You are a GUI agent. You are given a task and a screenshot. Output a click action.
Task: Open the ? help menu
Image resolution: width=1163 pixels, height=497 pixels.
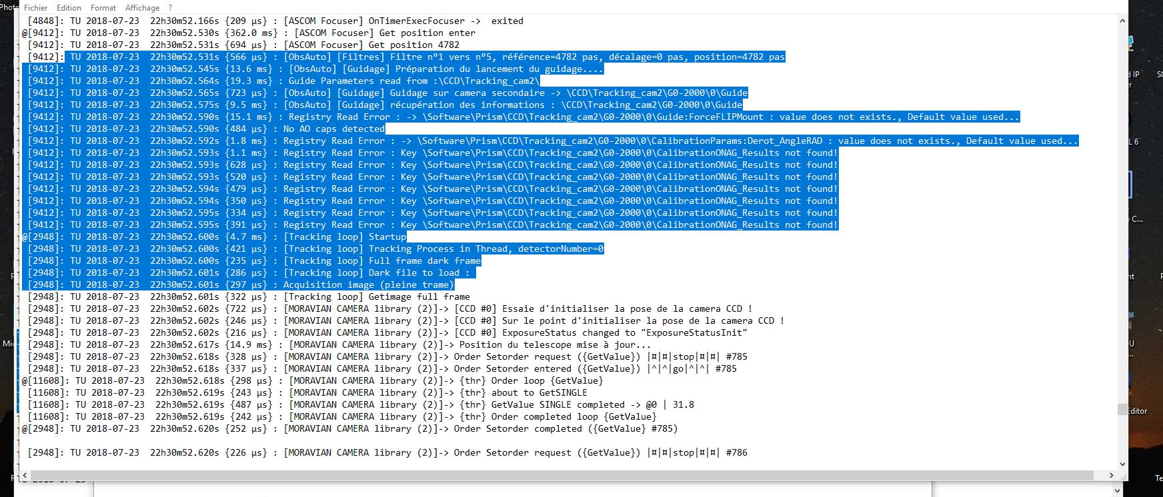pyautogui.click(x=170, y=7)
